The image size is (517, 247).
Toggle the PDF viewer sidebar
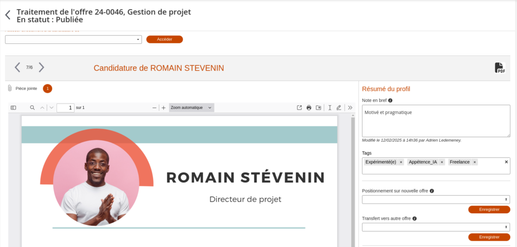coord(14,107)
